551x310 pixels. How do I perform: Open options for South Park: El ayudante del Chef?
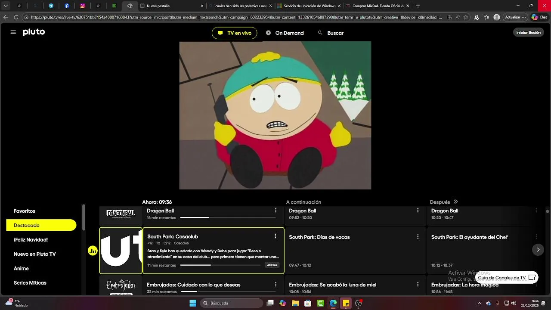pos(536,237)
